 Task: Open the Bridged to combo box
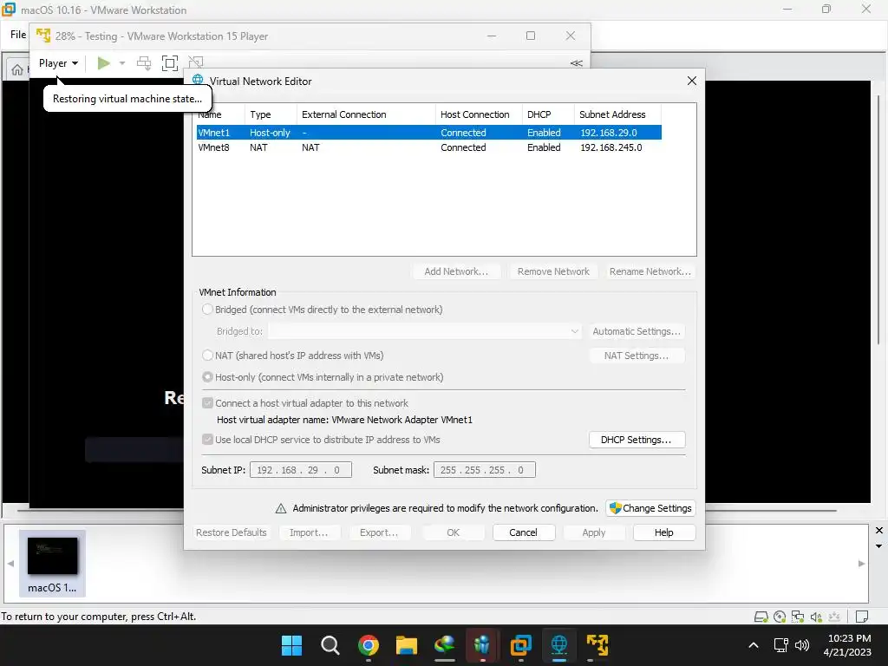[x=424, y=331]
